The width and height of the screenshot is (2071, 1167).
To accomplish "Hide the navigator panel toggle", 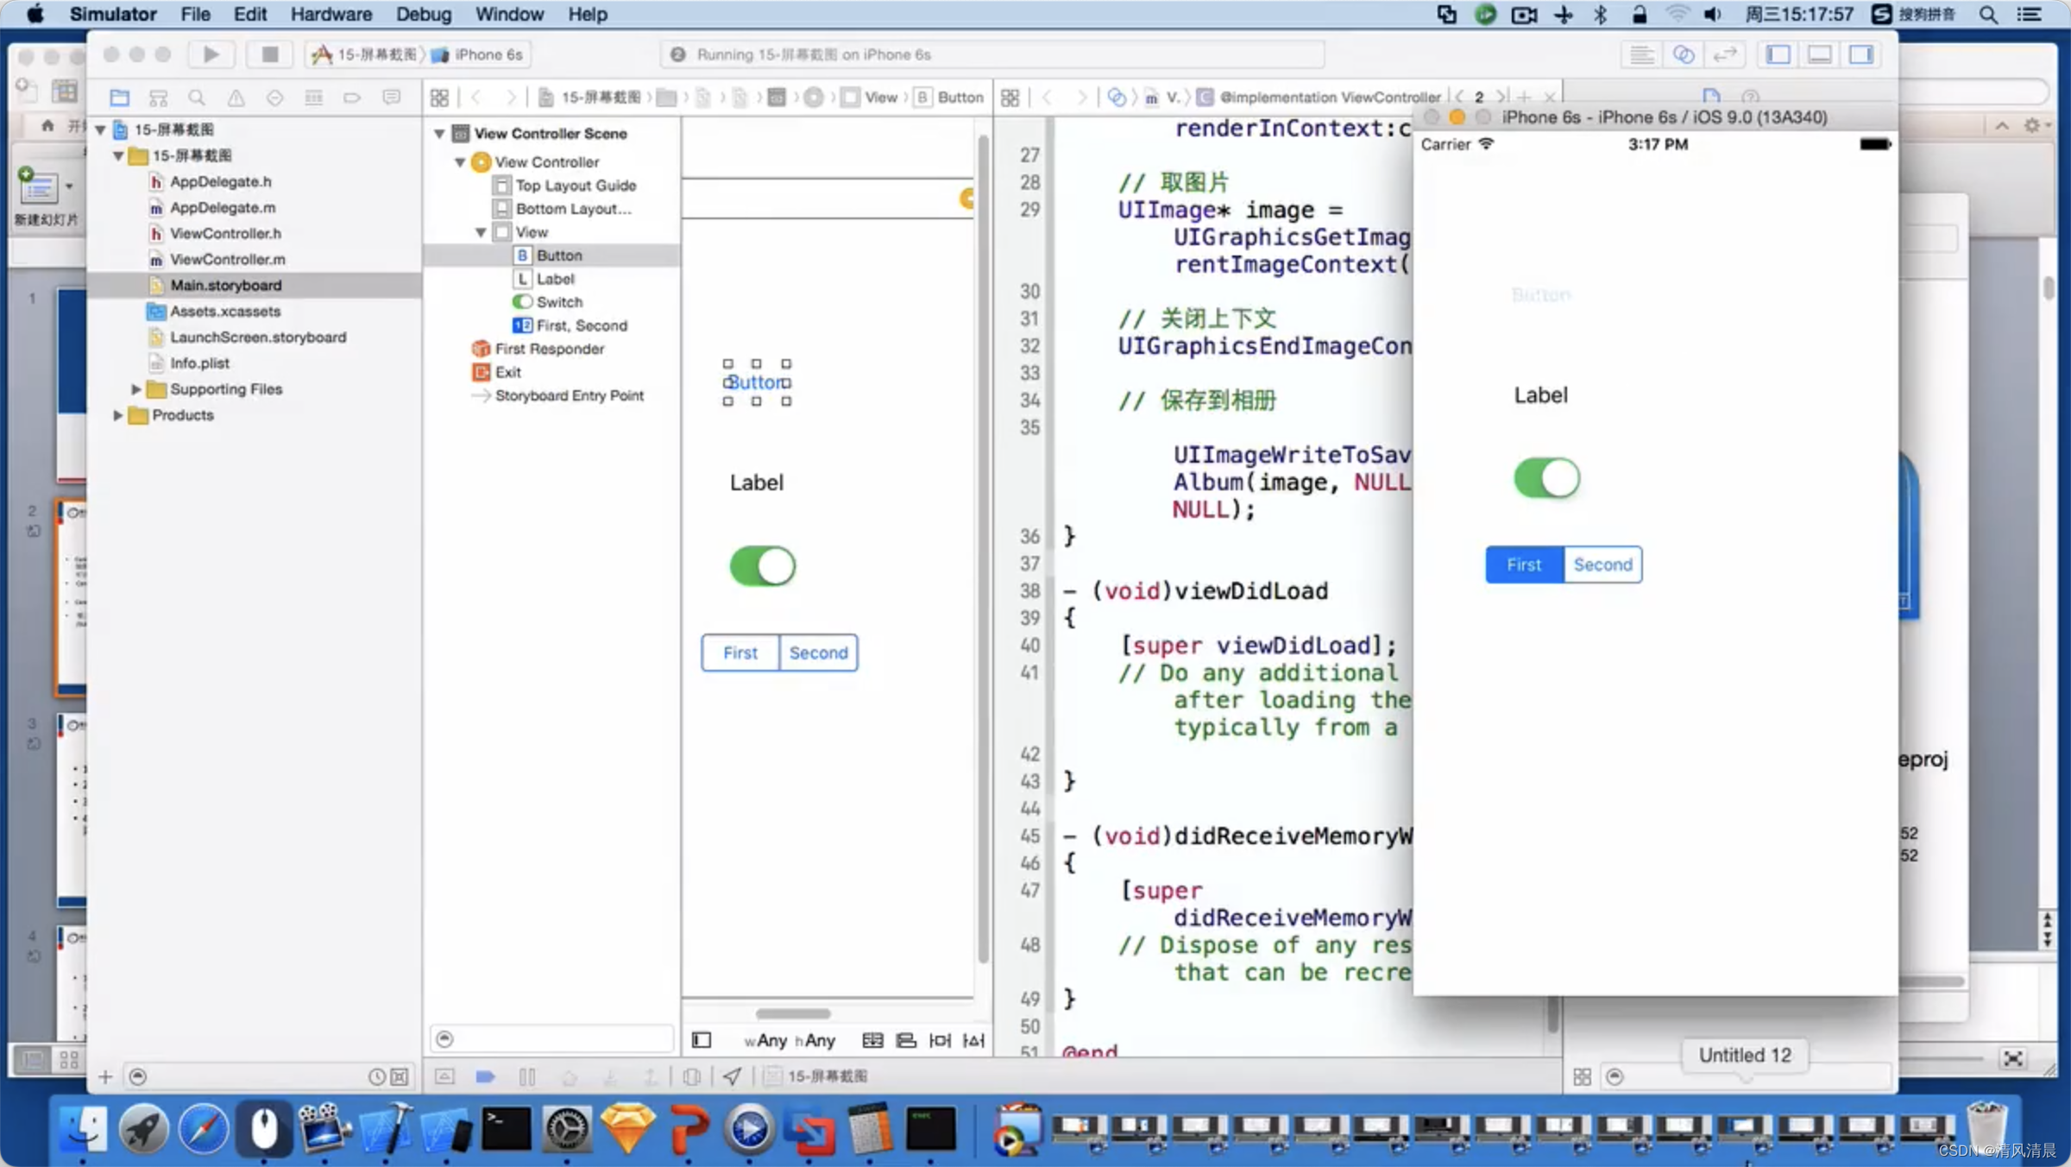I will click(x=1778, y=54).
